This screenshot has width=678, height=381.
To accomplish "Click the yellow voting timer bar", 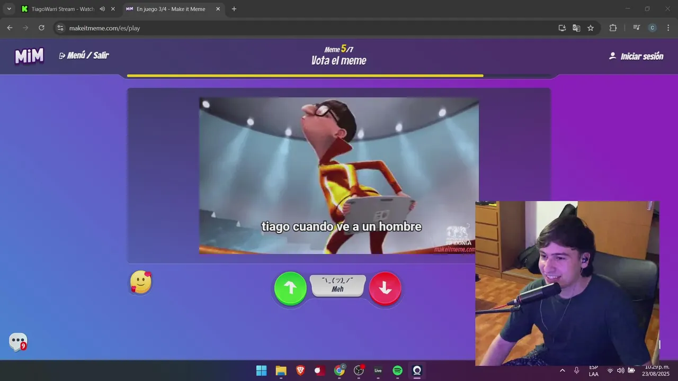I will 305,76.
